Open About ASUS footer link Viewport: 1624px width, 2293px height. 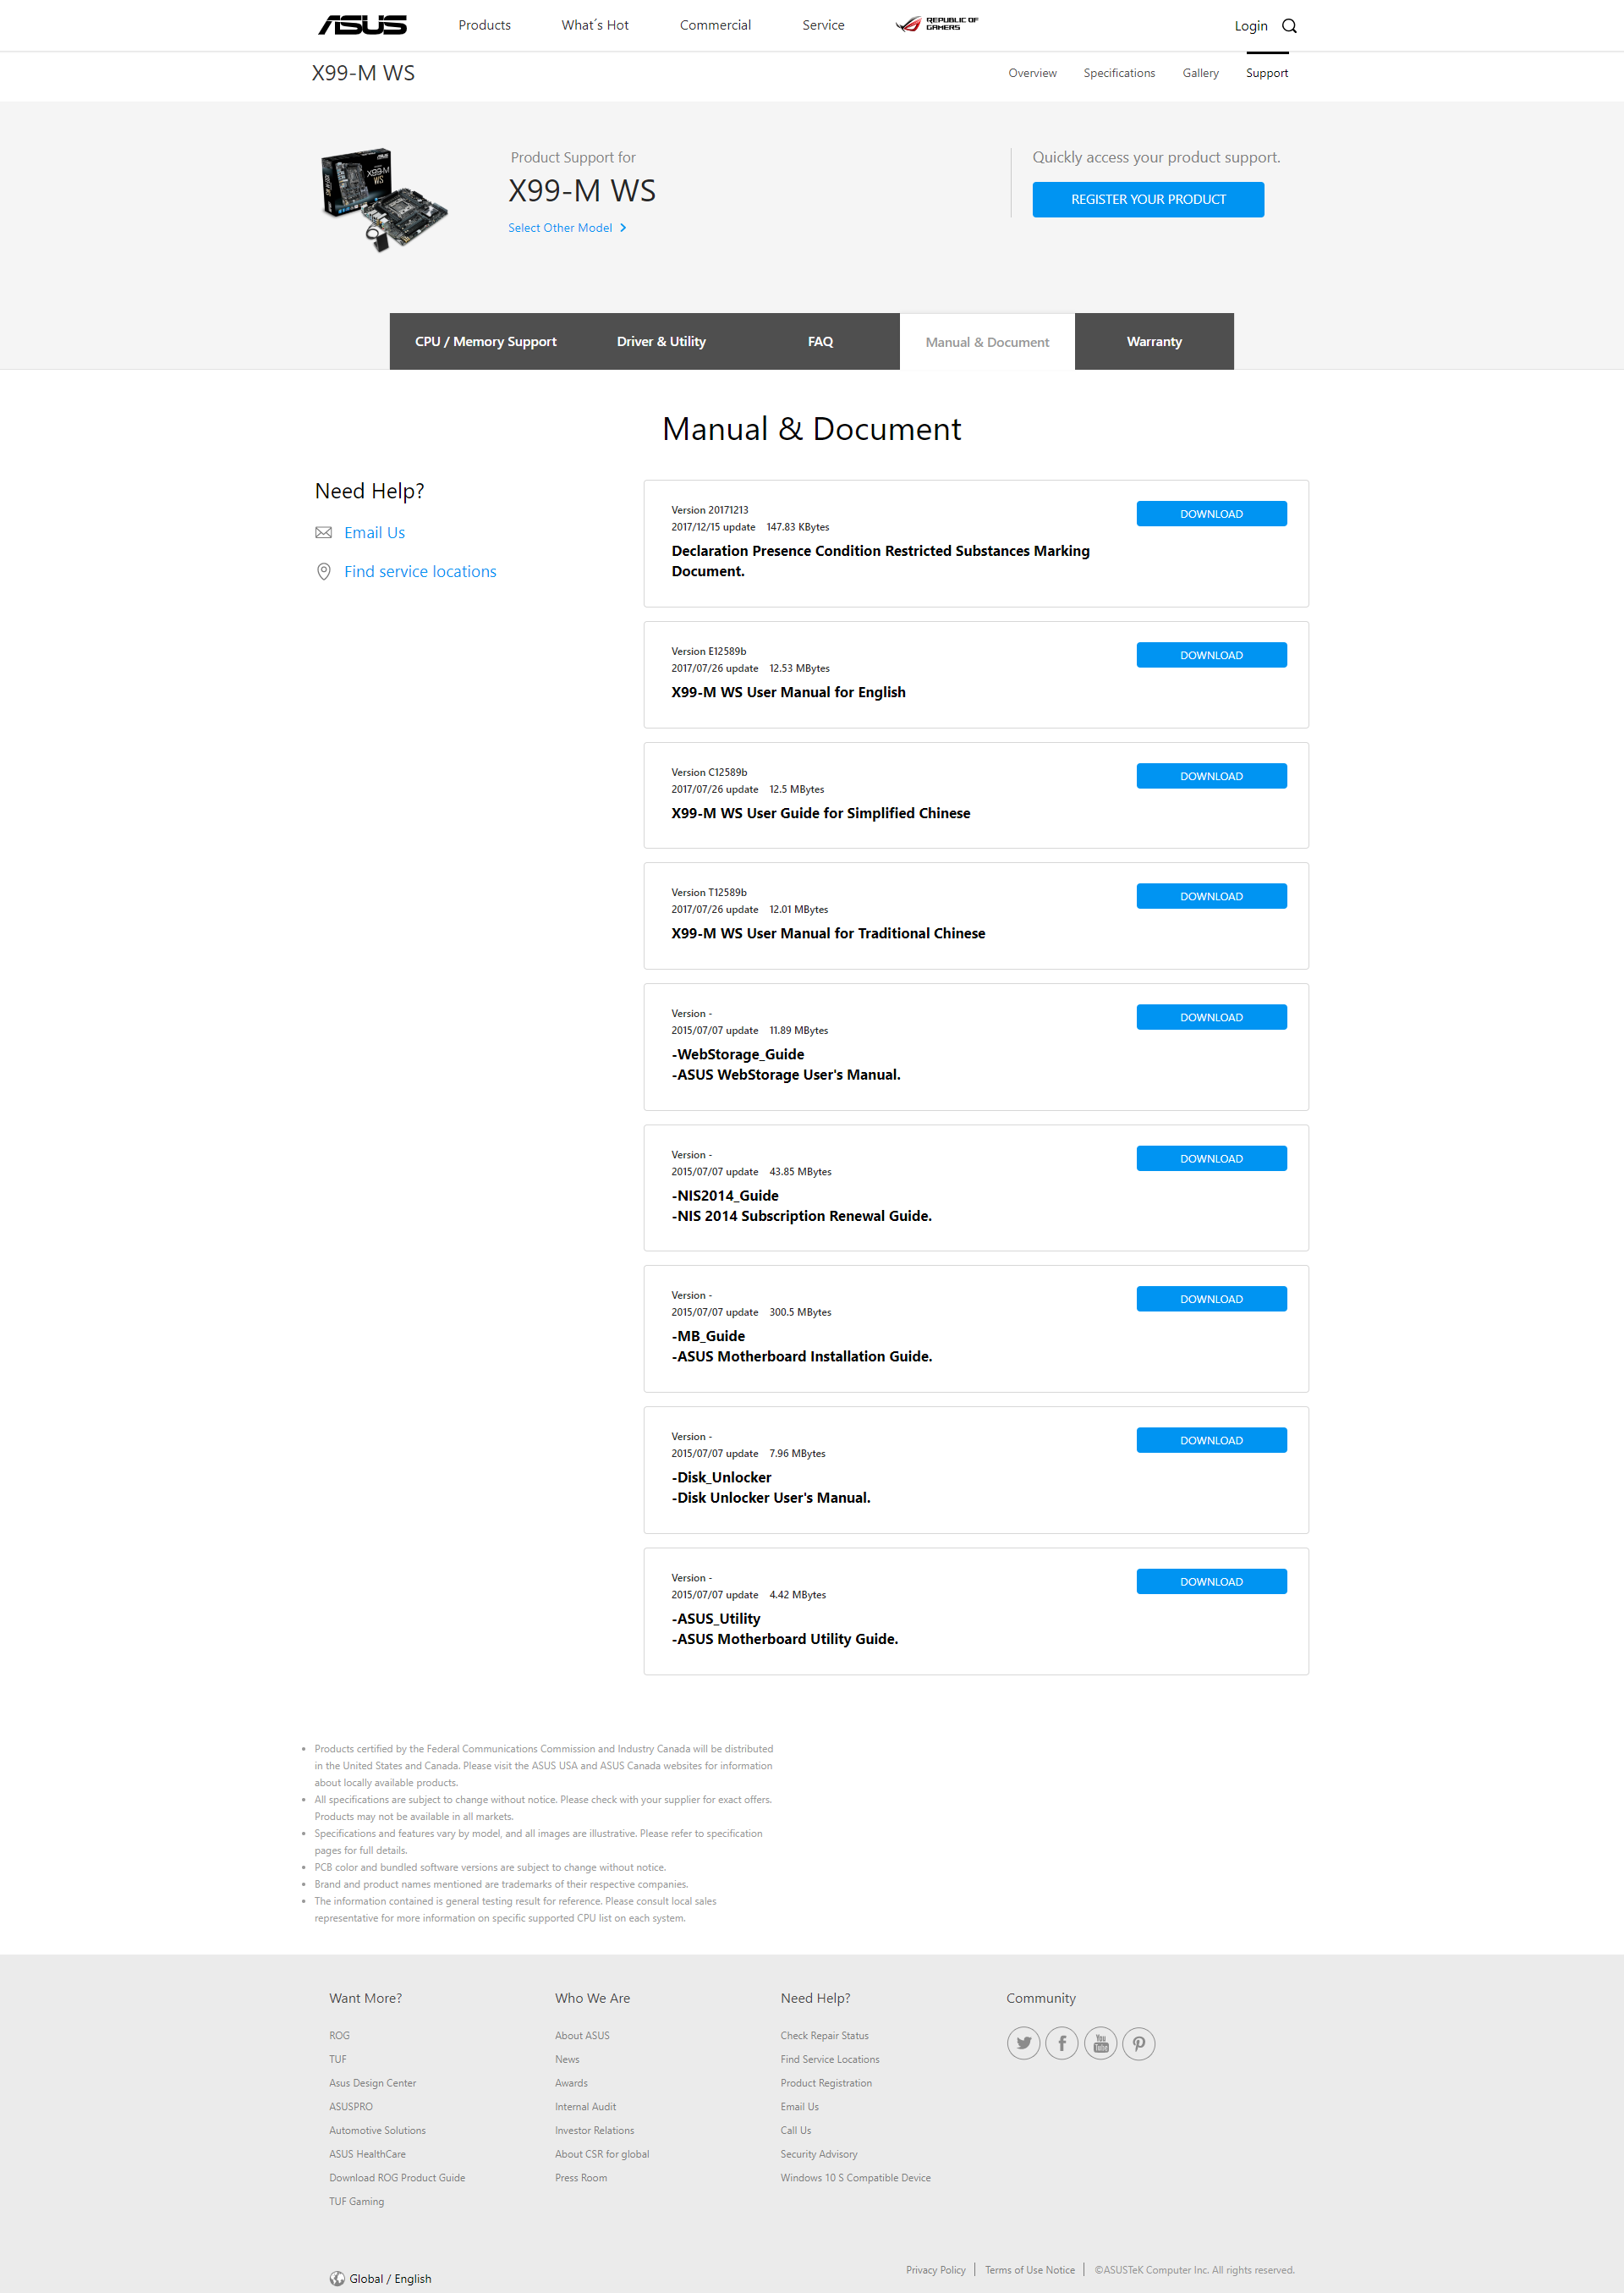click(x=582, y=2035)
